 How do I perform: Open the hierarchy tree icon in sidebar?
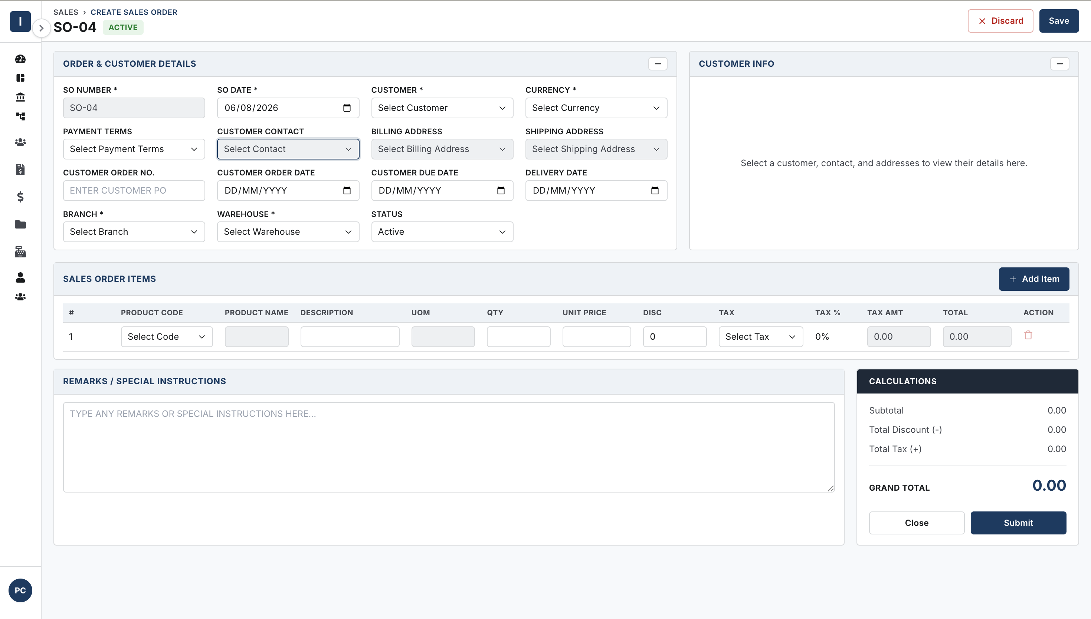(x=20, y=116)
